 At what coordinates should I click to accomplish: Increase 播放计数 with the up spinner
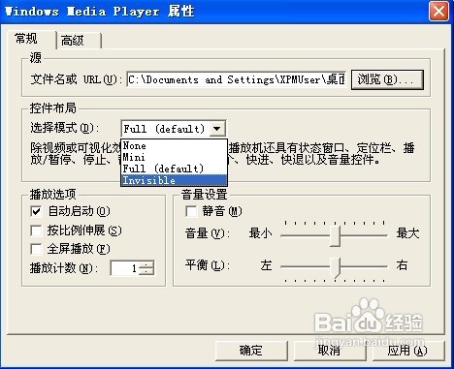click(x=146, y=264)
